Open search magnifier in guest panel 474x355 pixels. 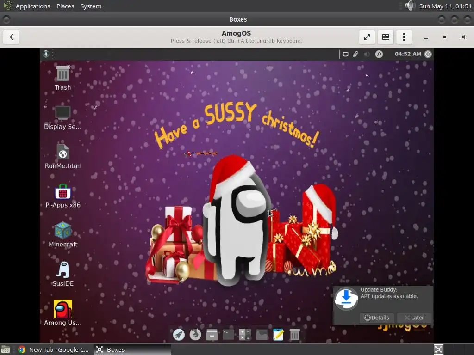coord(379,54)
